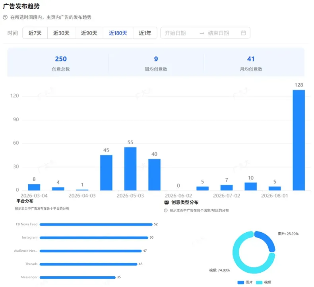Click the 图片: 25.20% label
This screenshot has height=287, width=314.
[288, 234]
